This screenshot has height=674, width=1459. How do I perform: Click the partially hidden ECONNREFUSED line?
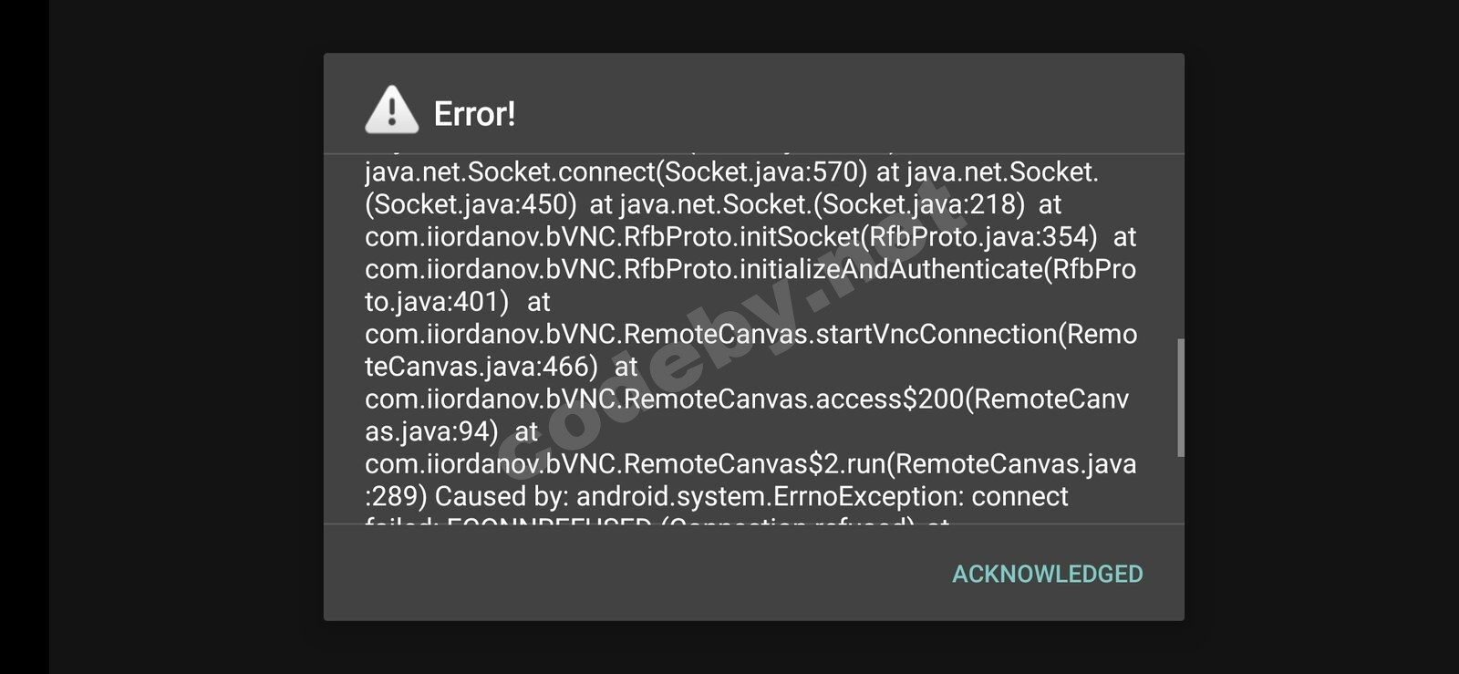point(657,521)
